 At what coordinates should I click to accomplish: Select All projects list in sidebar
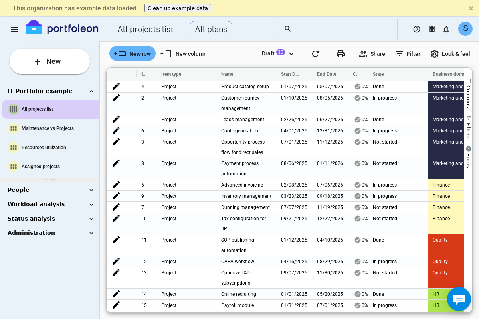click(50, 109)
